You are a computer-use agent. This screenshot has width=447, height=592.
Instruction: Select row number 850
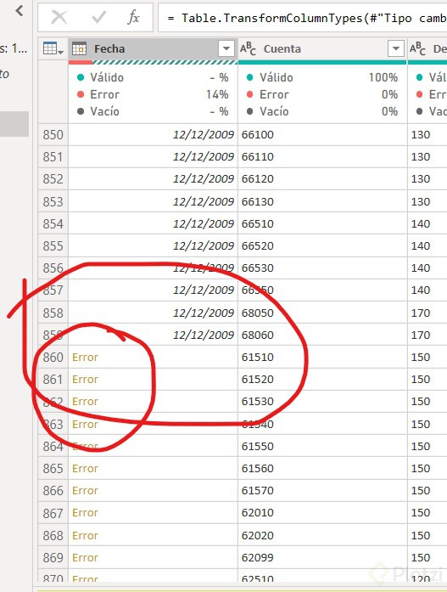[53, 135]
